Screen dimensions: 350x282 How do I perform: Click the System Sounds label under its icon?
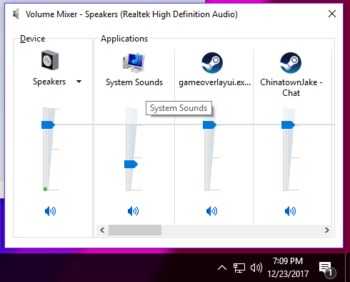pos(134,82)
